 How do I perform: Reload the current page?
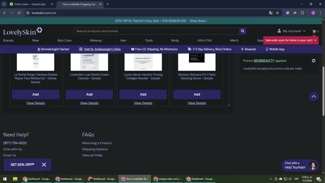(19, 13)
